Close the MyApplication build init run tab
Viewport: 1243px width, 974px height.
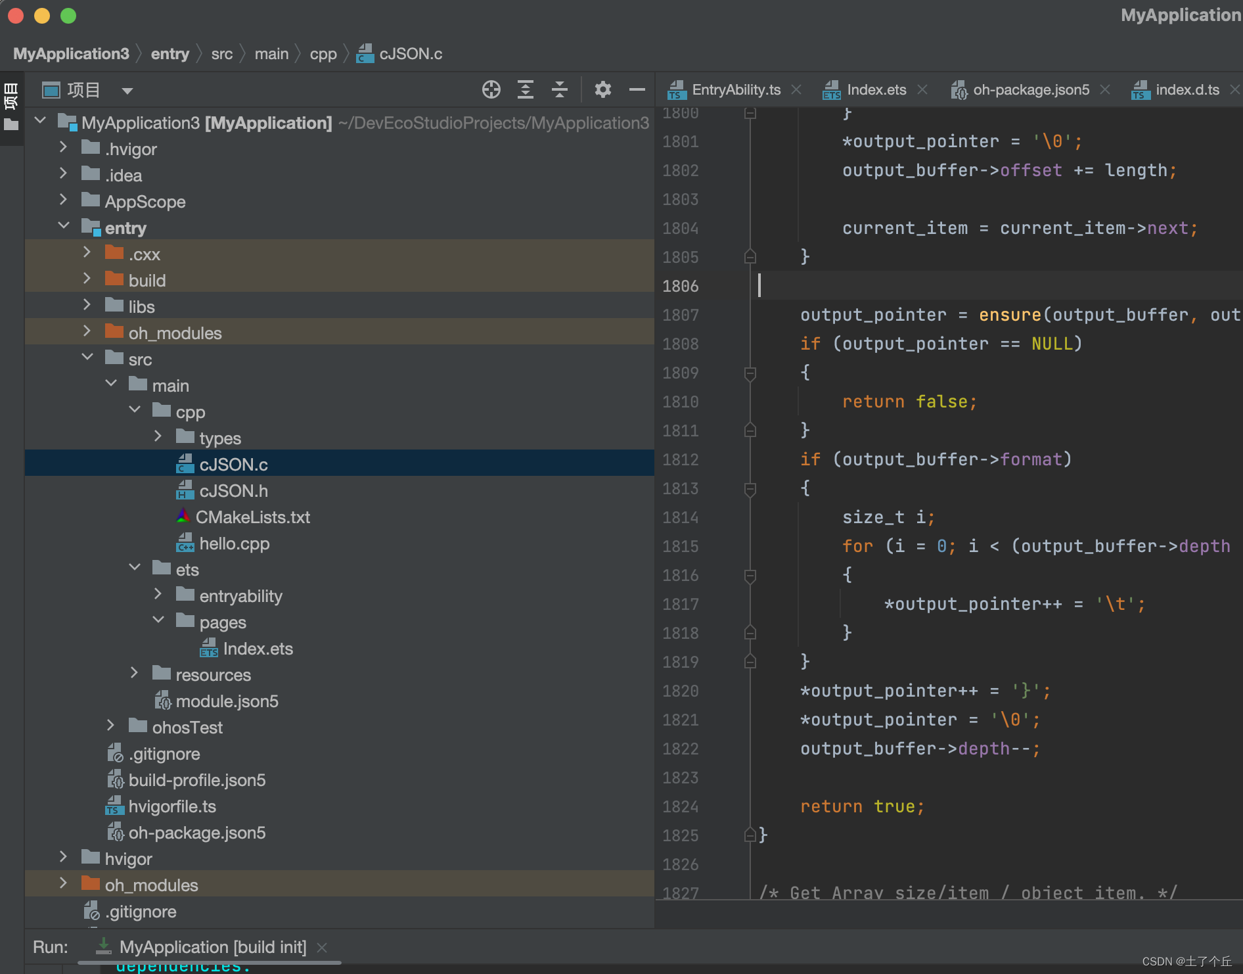click(x=322, y=948)
